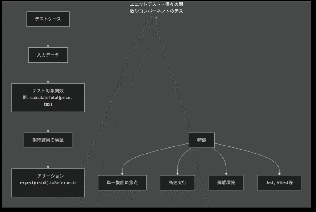Click the アサーション expect(result) node
Viewport: 316px width, 212px height.
pos(48,182)
